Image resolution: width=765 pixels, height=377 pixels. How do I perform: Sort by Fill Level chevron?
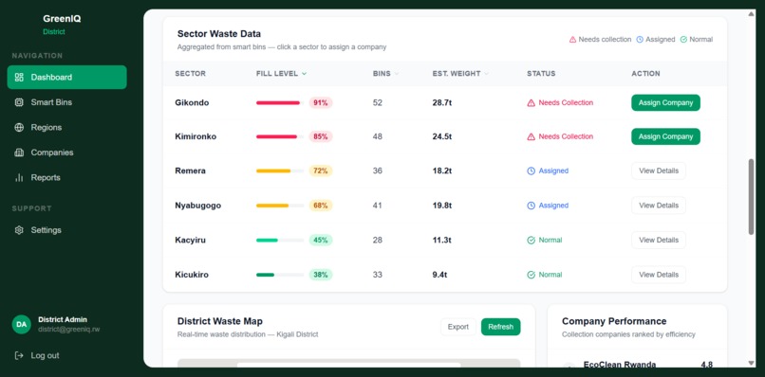pyautogui.click(x=304, y=74)
